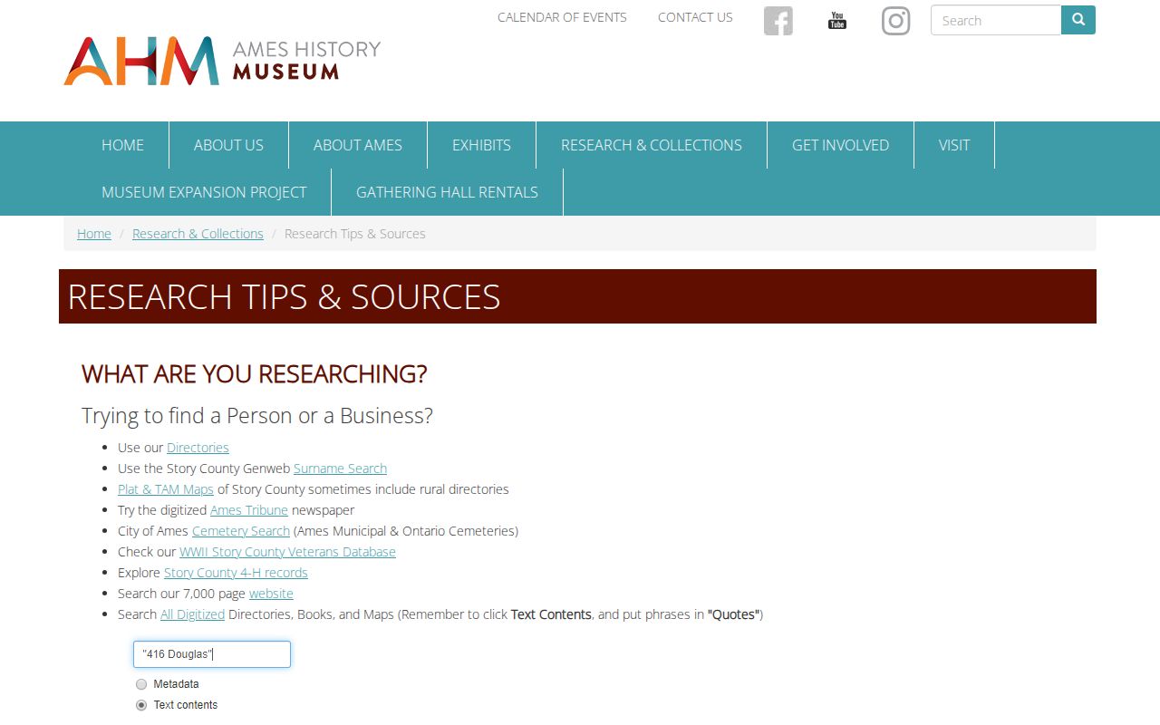Open the YouTube channel icon

pyautogui.click(x=837, y=21)
